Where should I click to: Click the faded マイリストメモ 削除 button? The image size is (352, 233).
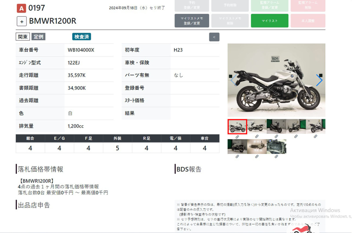(x=230, y=21)
